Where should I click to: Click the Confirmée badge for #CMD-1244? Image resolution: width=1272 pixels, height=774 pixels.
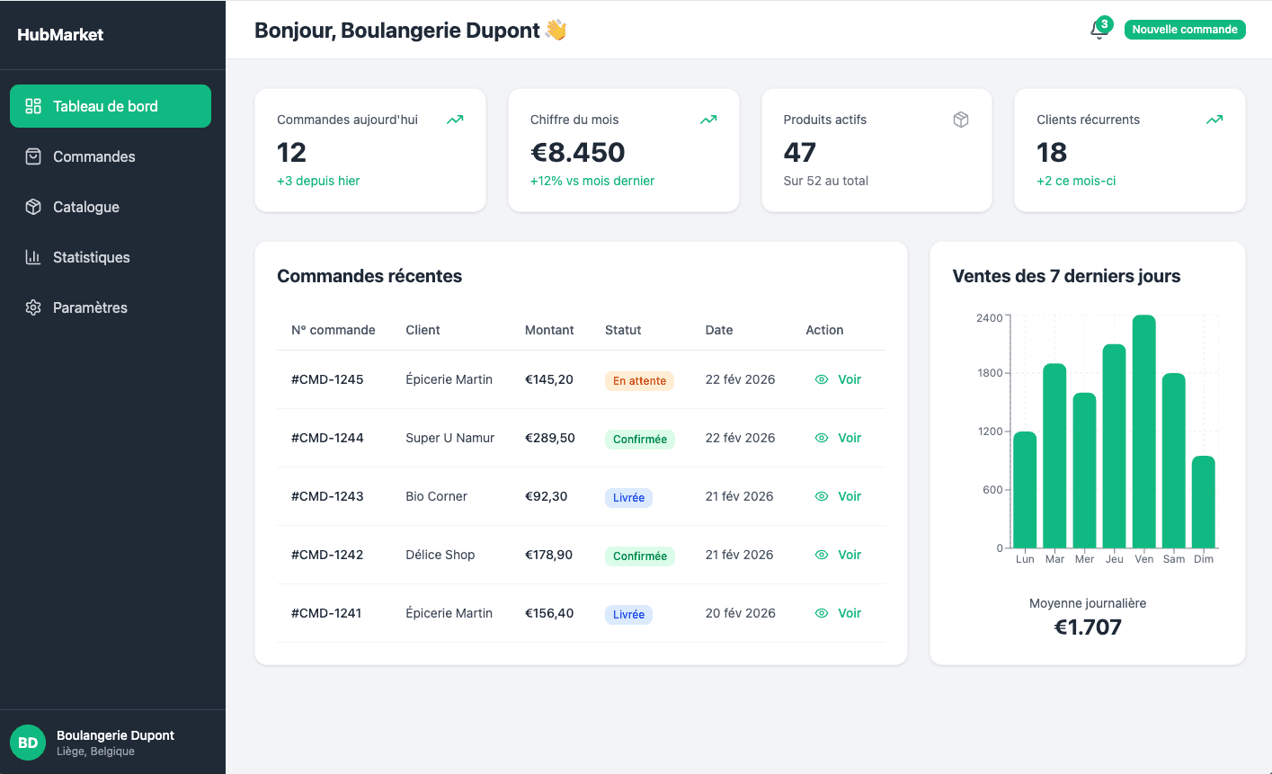point(640,439)
